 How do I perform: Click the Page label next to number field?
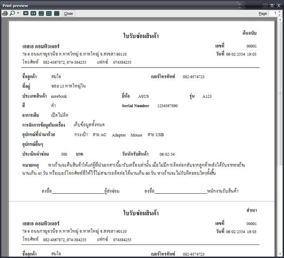pos(263,14)
